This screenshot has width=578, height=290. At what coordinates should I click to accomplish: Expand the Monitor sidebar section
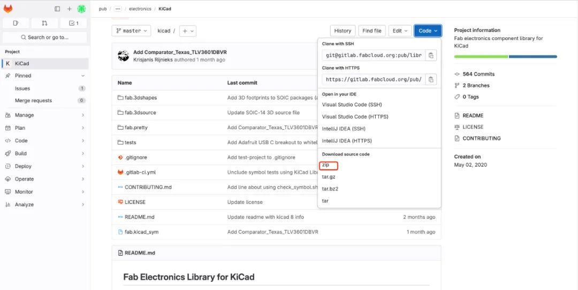(x=45, y=192)
